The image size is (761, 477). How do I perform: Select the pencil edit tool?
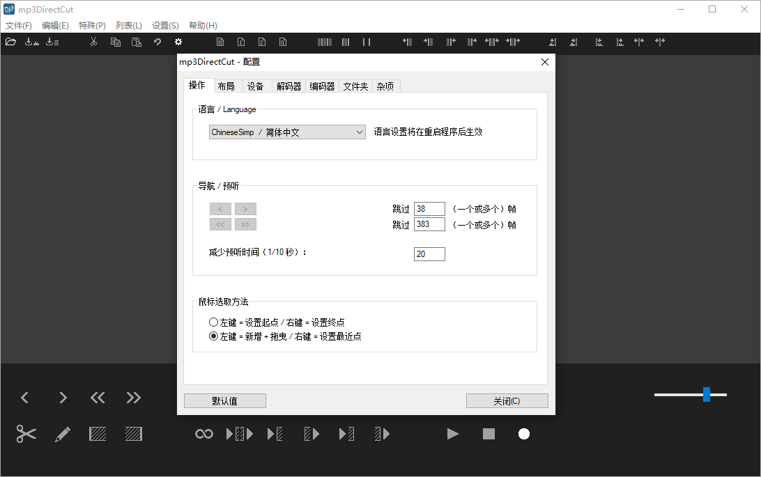pos(62,433)
